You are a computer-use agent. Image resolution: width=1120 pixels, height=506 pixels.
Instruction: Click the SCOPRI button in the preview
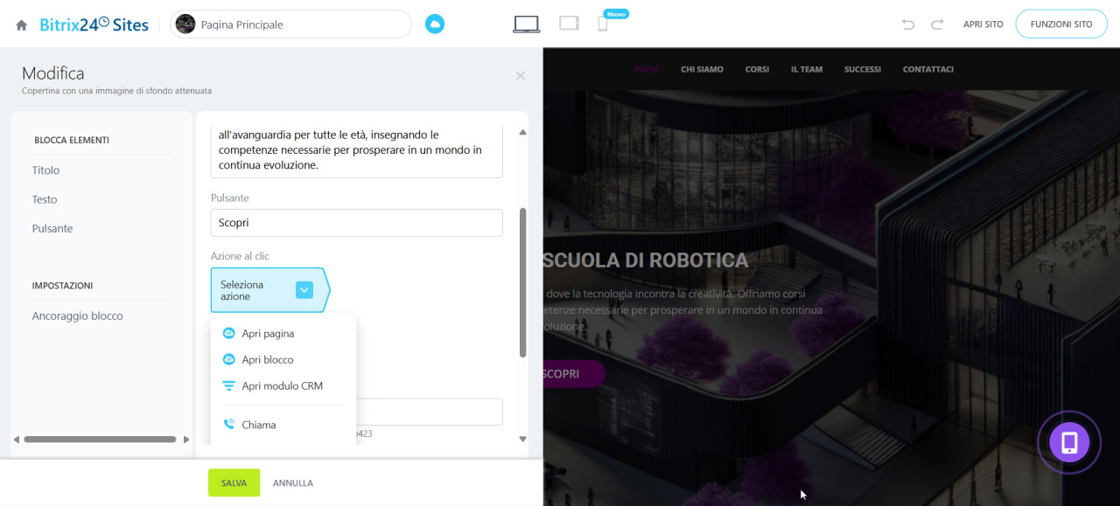[574, 374]
